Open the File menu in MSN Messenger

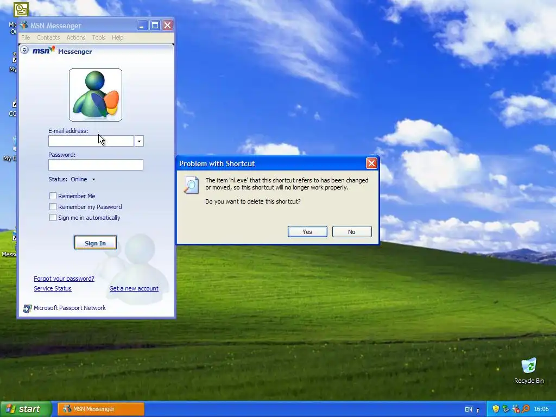pos(26,37)
